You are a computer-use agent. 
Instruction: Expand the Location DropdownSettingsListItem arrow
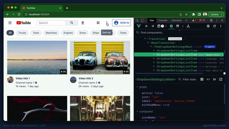click(x=154, y=62)
